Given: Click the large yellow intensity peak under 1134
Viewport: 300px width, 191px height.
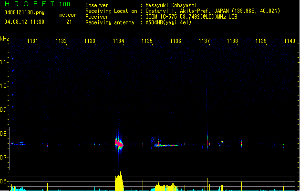Looking at the screenshot, I should (119, 181).
